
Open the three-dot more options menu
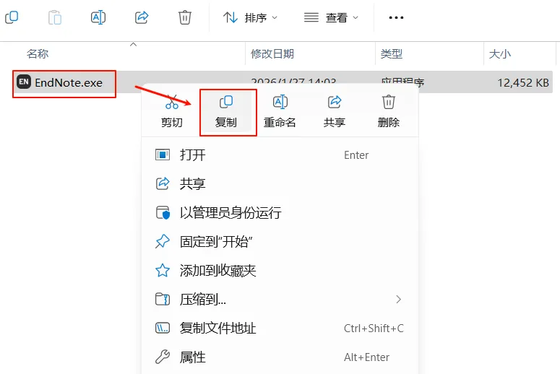(x=396, y=17)
